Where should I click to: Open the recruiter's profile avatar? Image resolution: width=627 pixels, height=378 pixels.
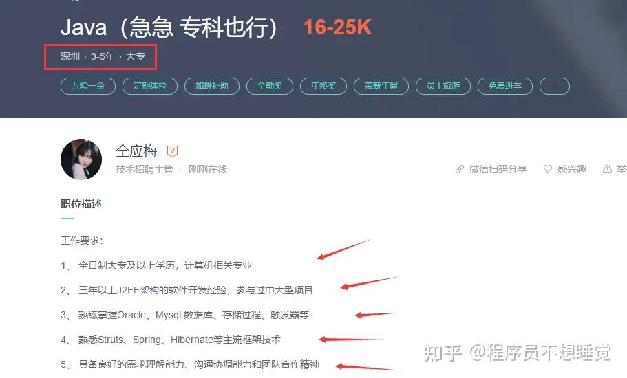coord(81,159)
